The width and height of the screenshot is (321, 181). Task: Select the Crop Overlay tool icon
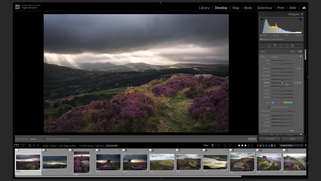tap(263, 46)
